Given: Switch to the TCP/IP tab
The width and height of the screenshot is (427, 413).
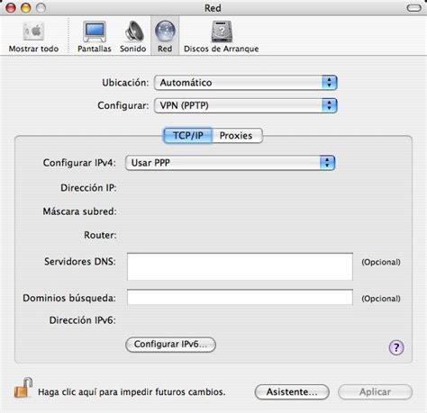Looking at the screenshot, I should 188,136.
